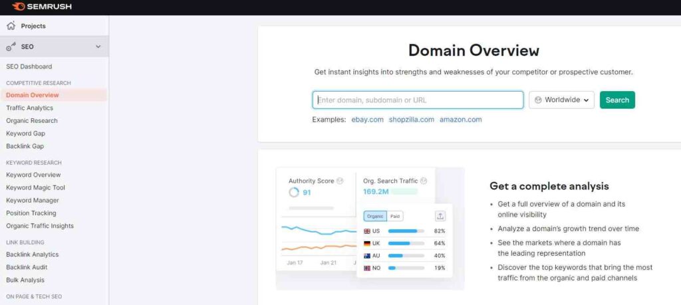Click the ON PAGE & TECH SEO label
681x305 pixels.
pos(34,297)
